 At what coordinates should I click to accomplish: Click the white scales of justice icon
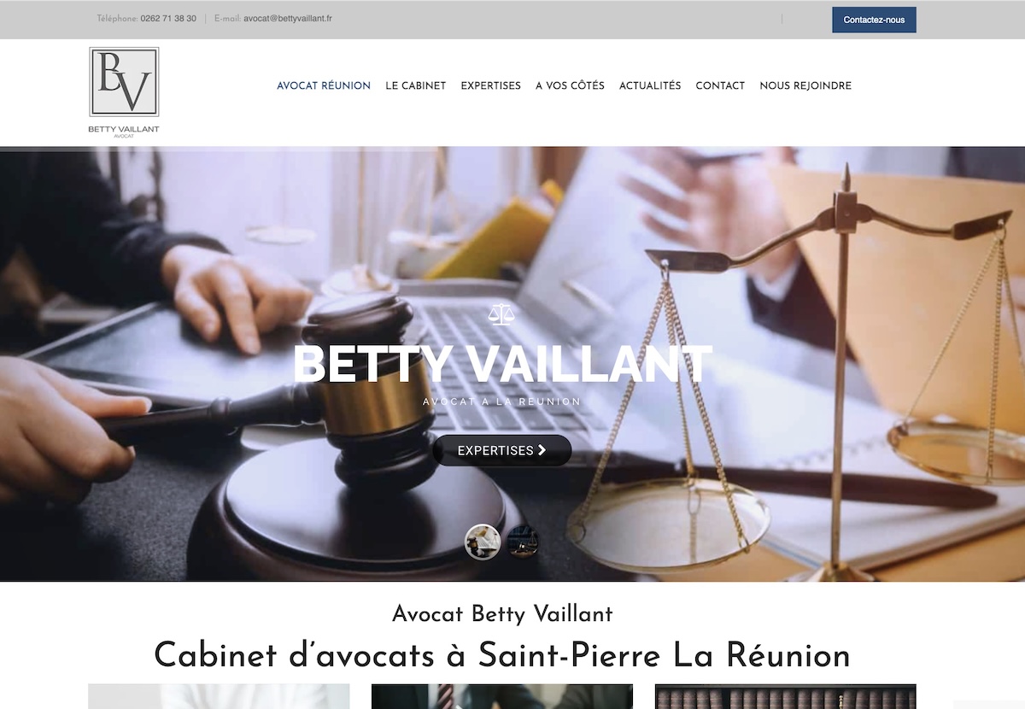(501, 314)
